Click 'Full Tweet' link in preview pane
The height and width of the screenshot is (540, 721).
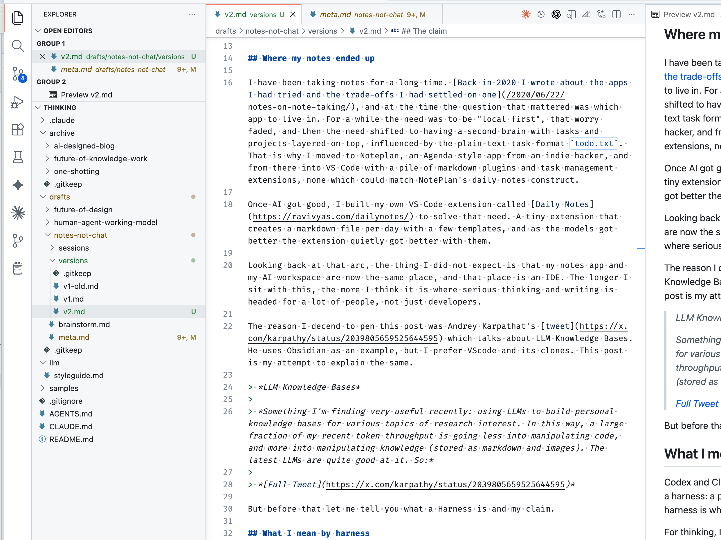[697, 403]
